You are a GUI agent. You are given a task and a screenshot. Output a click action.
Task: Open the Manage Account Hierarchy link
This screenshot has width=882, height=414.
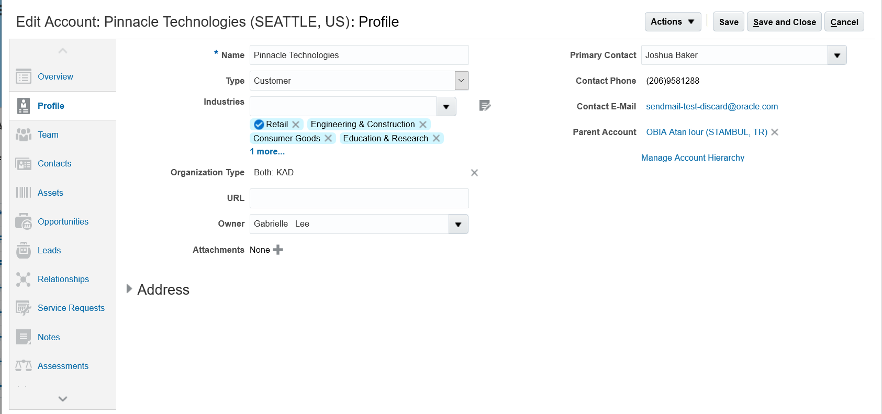tap(692, 158)
